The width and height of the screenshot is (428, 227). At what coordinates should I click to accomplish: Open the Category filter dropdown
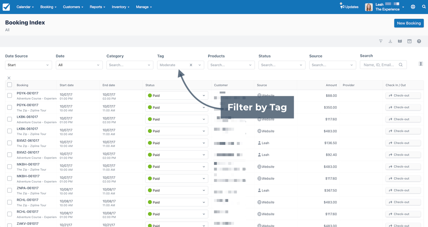130,65
